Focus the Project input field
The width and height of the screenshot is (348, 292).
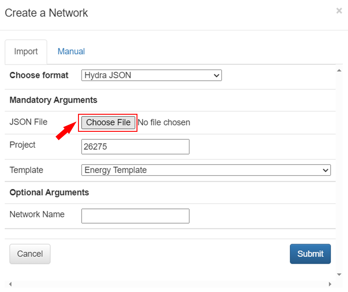(135, 147)
